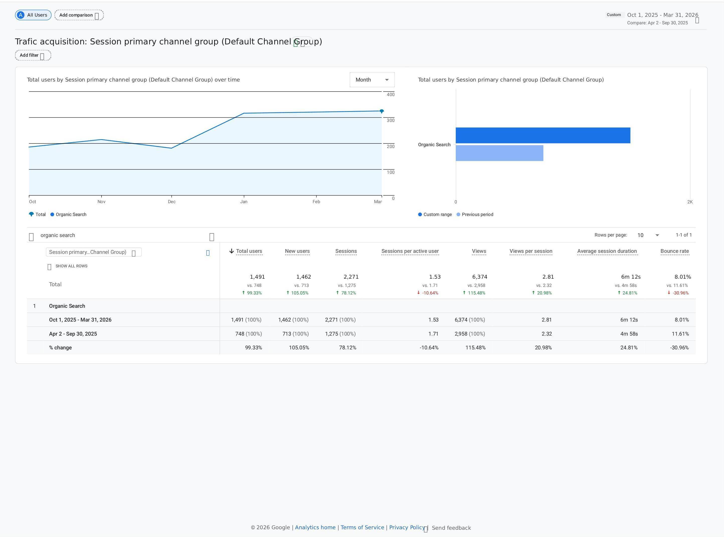Toggle the Previous period legend item
The image size is (724, 537).
pos(475,214)
